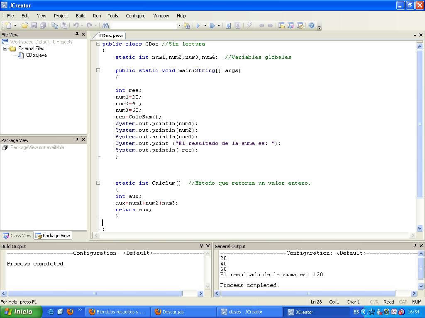Screen dimensions: 425x318
Task: Pin the General Output panel
Action: [x=415, y=246]
